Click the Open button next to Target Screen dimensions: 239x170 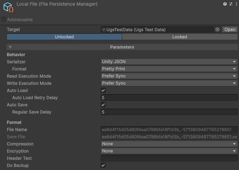tap(230, 29)
